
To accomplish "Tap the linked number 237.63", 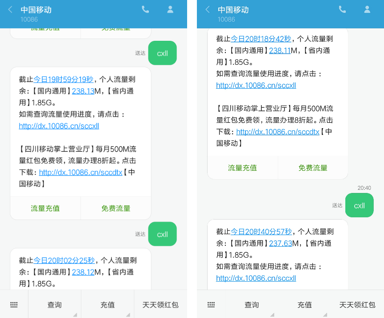I will click(x=280, y=243).
